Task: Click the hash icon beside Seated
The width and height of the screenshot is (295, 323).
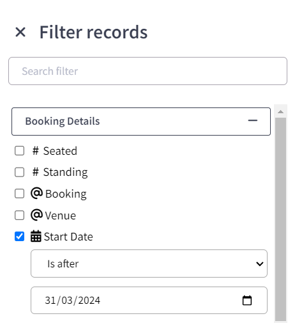Action: coord(36,151)
